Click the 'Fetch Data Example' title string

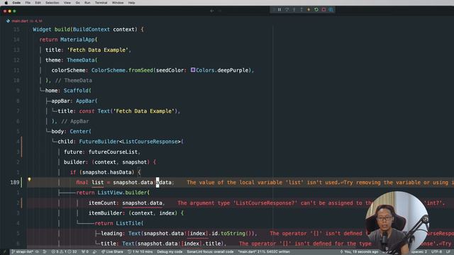coord(98,50)
